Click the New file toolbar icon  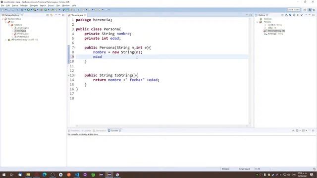click(x=2, y=10)
